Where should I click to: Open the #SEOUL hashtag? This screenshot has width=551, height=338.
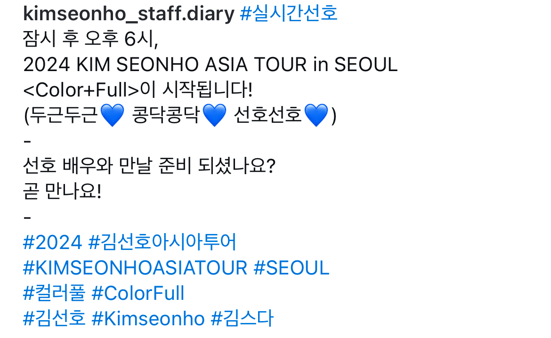pyautogui.click(x=292, y=268)
